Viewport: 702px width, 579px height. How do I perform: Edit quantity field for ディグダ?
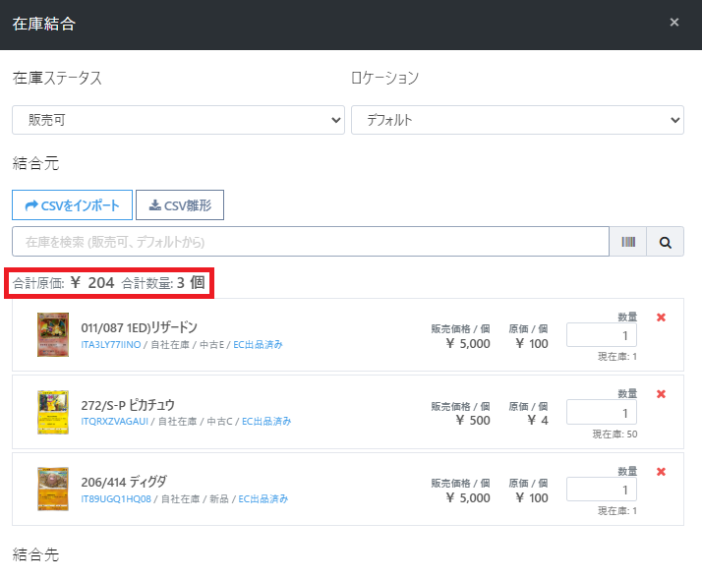[x=602, y=490]
